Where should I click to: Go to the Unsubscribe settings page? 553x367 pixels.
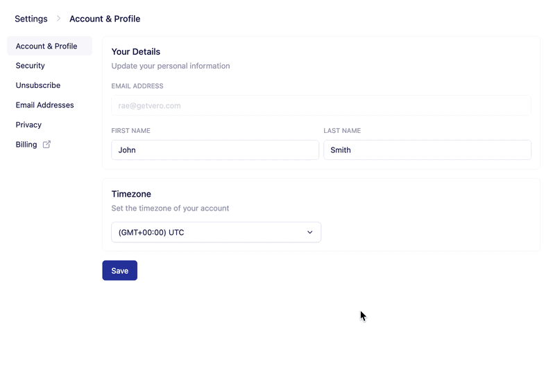(x=38, y=85)
